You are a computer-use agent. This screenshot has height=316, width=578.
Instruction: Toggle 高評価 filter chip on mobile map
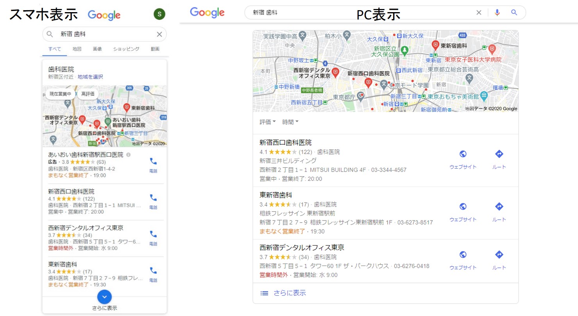click(88, 94)
